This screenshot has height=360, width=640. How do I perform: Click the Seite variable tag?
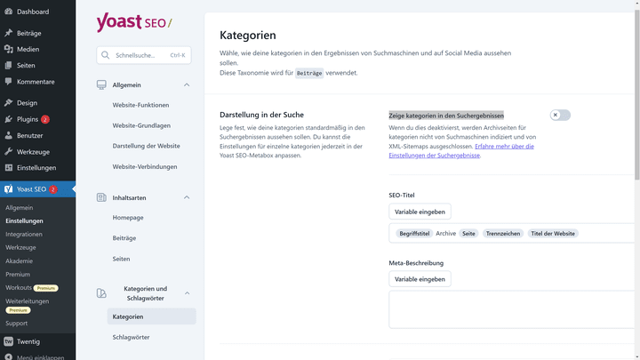(468, 234)
